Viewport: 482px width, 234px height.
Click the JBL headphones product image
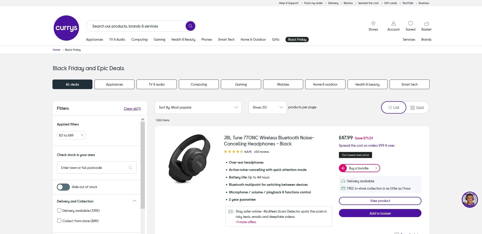[189, 159]
